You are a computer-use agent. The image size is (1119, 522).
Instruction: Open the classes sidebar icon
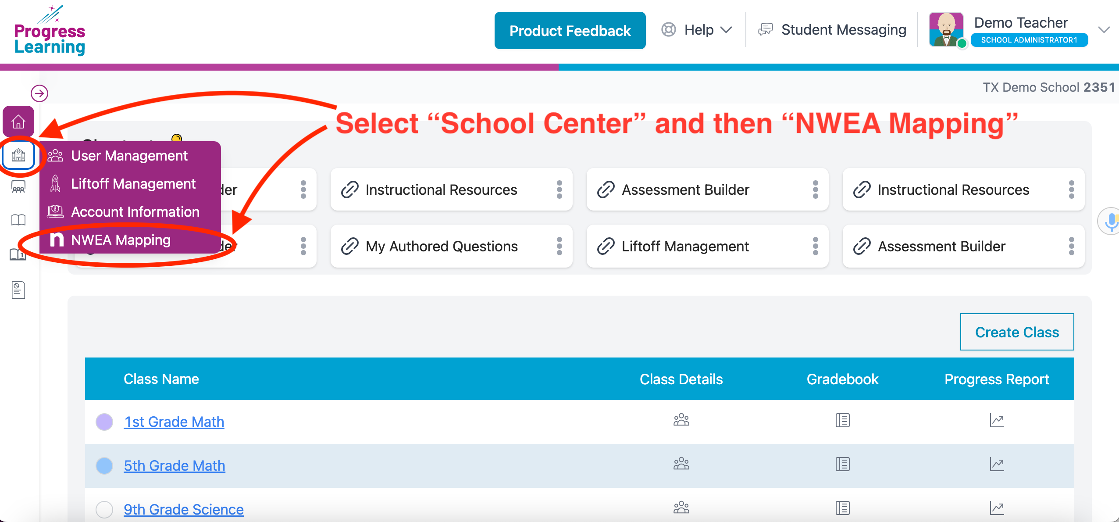pos(18,187)
